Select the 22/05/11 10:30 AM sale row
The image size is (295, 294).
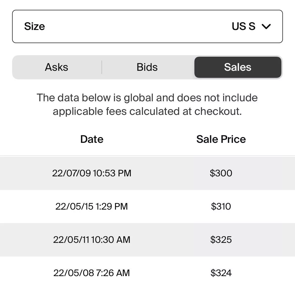point(147,240)
